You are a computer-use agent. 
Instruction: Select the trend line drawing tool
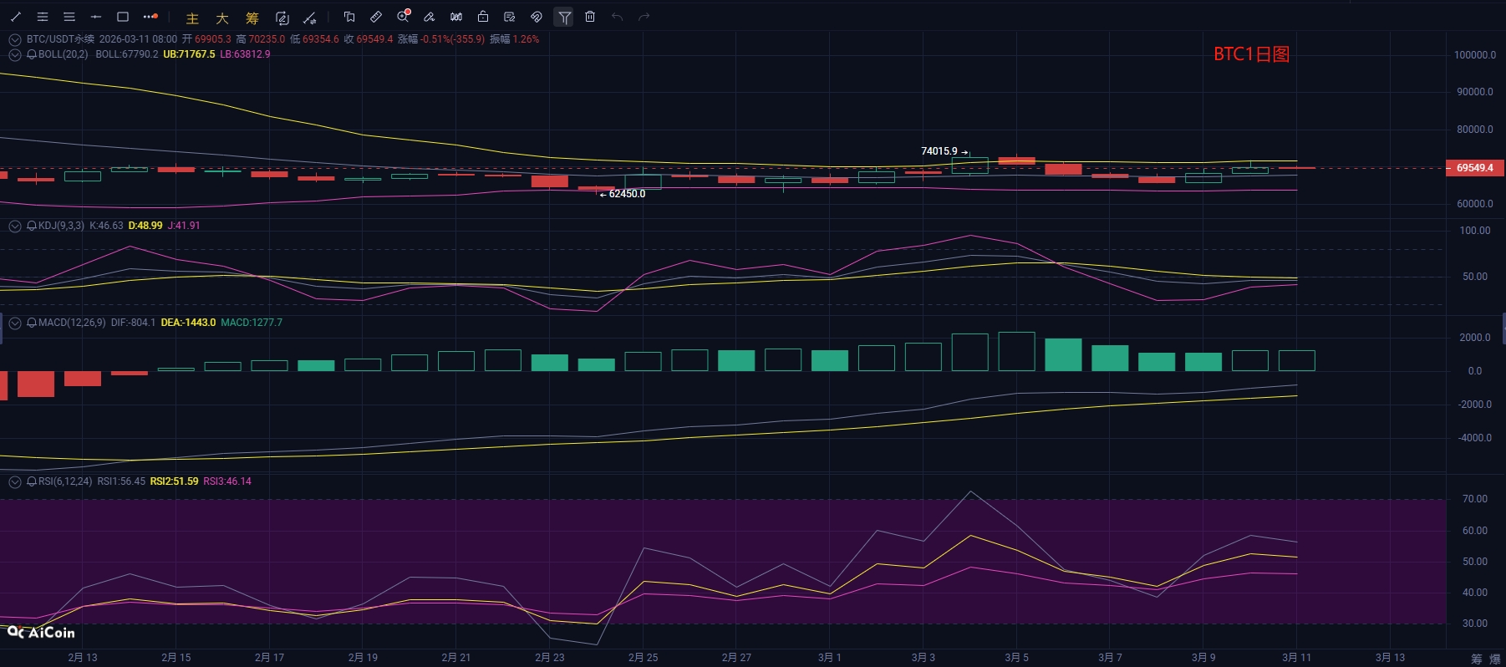(16, 17)
